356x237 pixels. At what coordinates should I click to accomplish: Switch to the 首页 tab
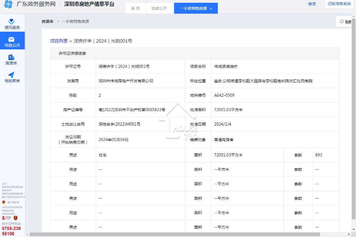click(136, 8)
